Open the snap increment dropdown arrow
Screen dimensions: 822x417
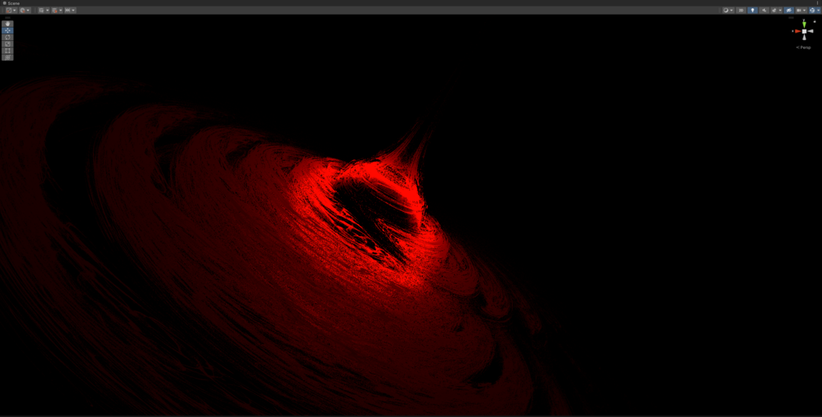click(x=74, y=10)
